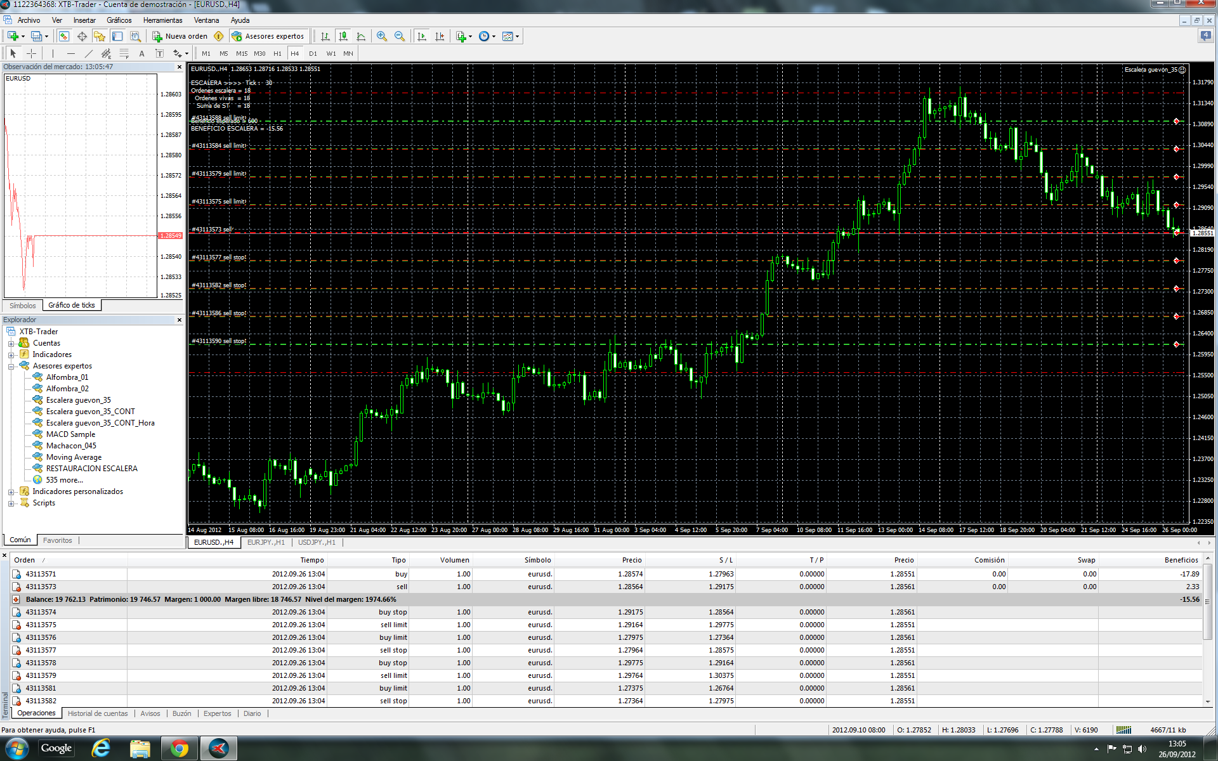Zoom out of the chart
The height and width of the screenshot is (761, 1218).
(400, 36)
